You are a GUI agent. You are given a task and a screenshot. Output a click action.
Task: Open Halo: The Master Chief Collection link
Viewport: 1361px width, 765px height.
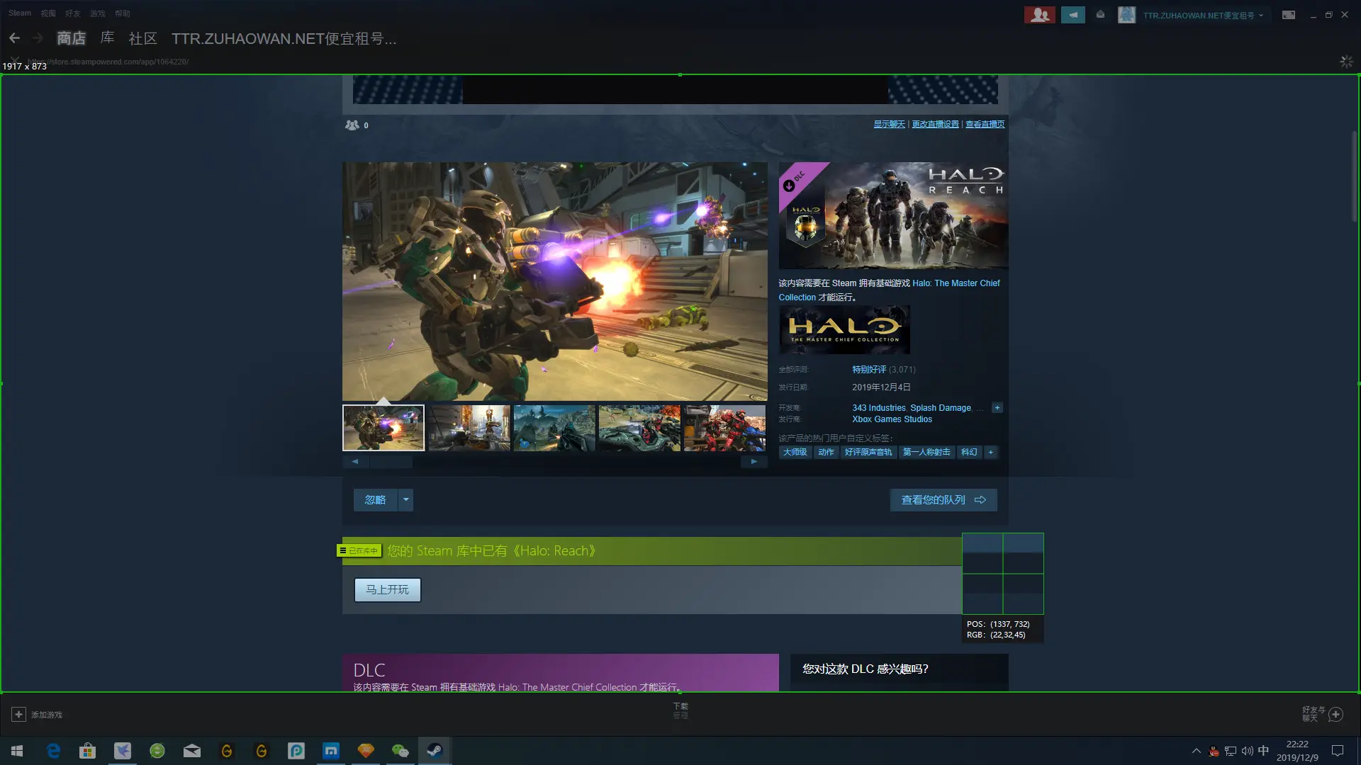tap(890, 290)
